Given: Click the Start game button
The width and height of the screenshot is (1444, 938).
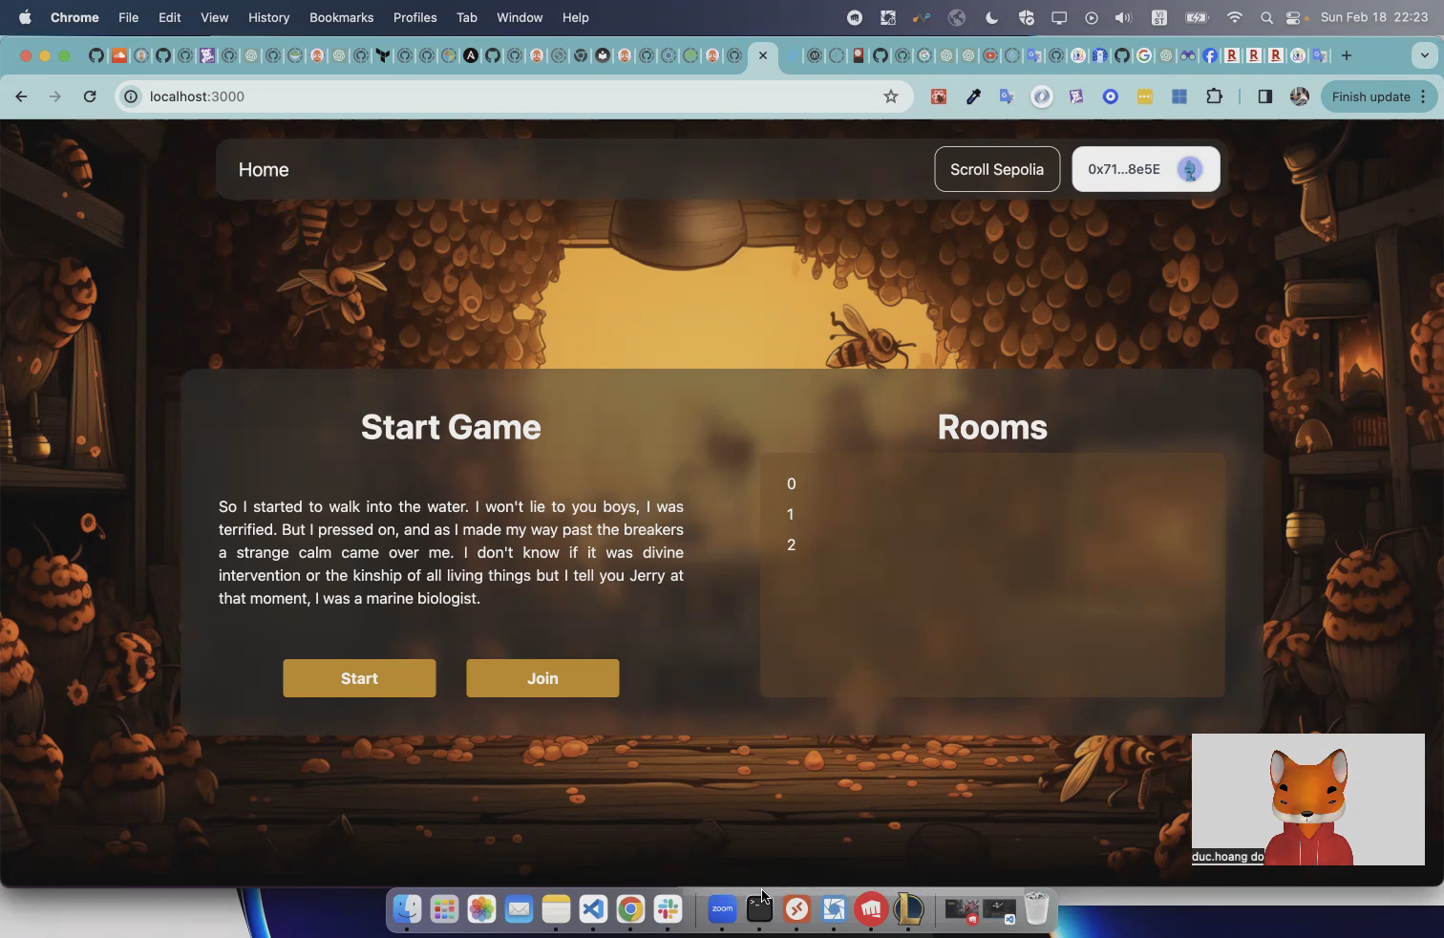Looking at the screenshot, I should pyautogui.click(x=359, y=678).
